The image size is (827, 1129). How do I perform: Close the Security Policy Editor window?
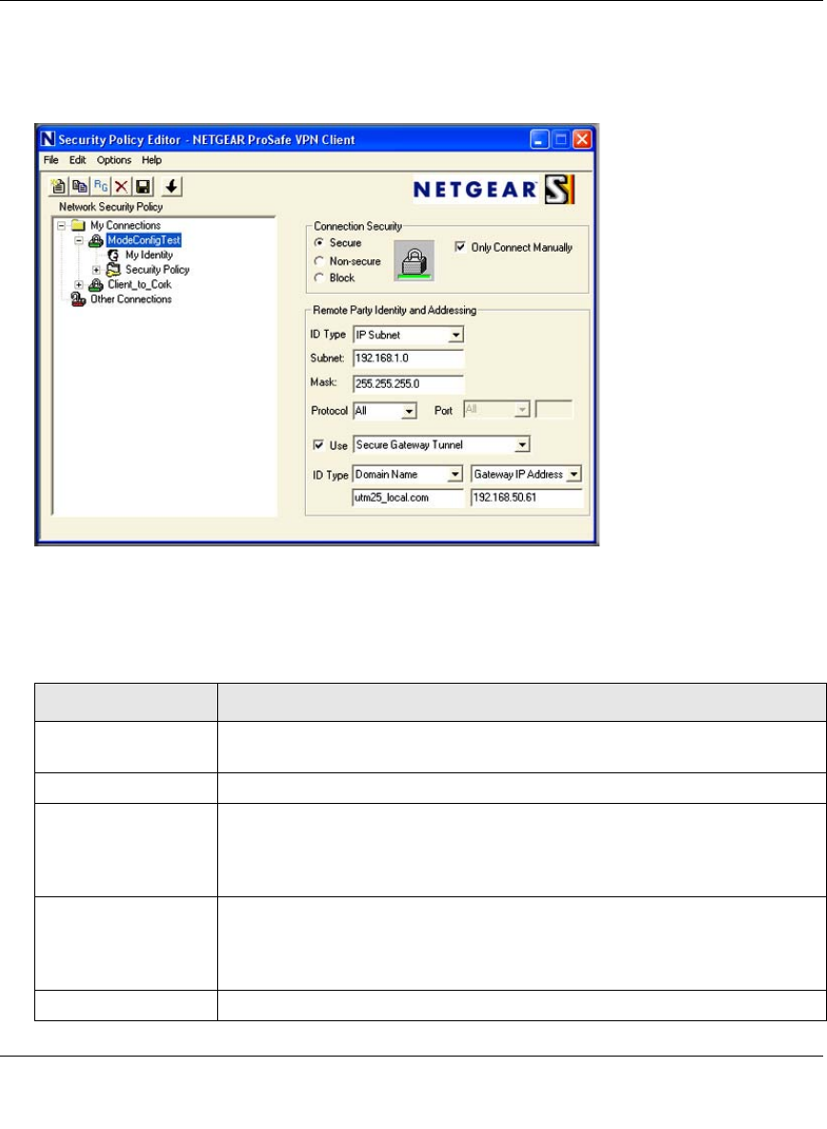click(x=582, y=139)
